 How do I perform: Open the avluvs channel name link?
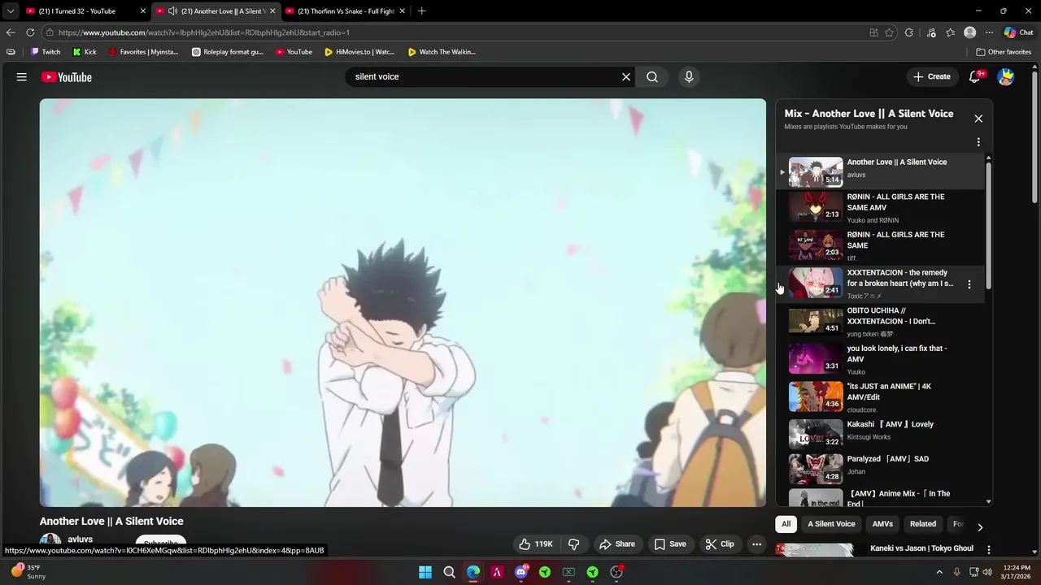[x=80, y=539]
